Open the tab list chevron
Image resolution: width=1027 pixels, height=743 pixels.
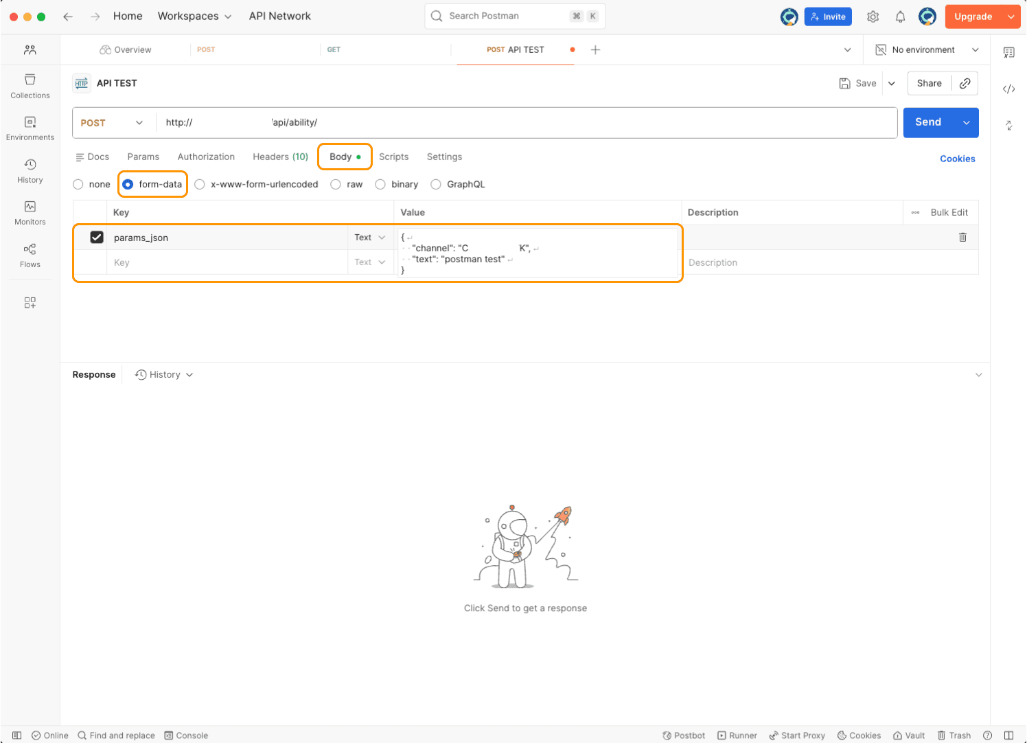(848, 49)
